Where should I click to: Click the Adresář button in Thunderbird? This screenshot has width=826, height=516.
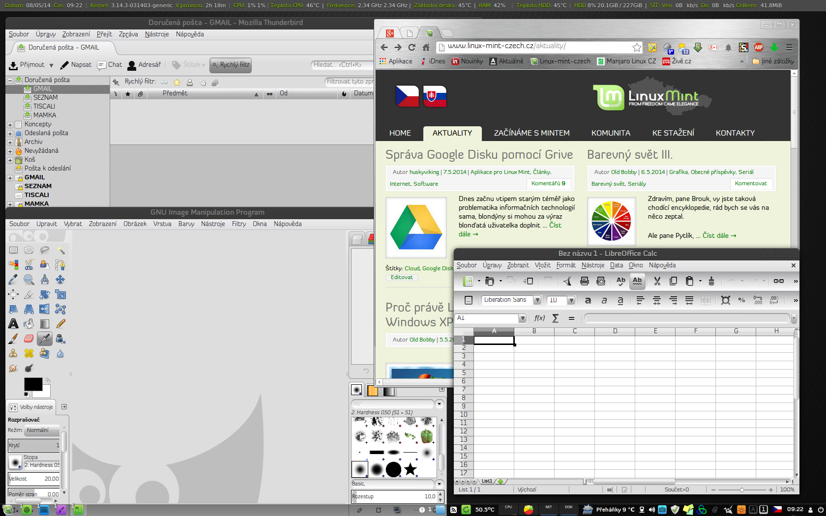click(144, 65)
